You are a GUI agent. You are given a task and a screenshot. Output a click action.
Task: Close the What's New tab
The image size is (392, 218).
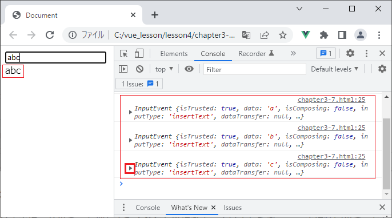tap(213, 208)
